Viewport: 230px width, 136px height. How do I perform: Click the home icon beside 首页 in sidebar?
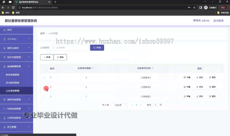click(4, 30)
